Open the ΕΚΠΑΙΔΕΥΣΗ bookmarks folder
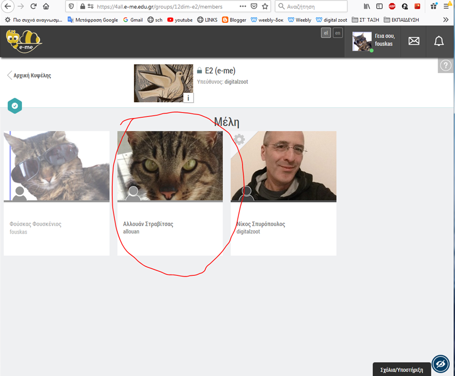Screen dimensions: 455x376 click(x=401, y=20)
